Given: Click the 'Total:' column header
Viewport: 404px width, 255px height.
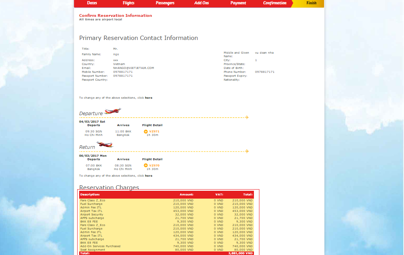Looking at the screenshot, I should [248, 195].
